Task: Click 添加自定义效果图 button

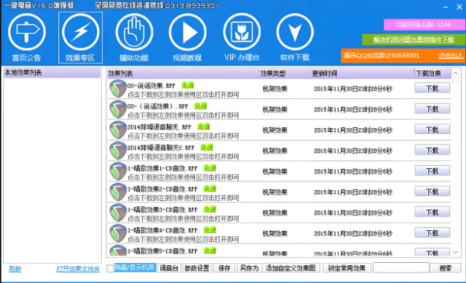Action: pos(290,268)
